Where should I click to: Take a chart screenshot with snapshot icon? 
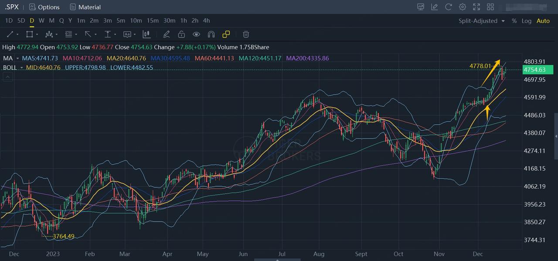pos(420,7)
